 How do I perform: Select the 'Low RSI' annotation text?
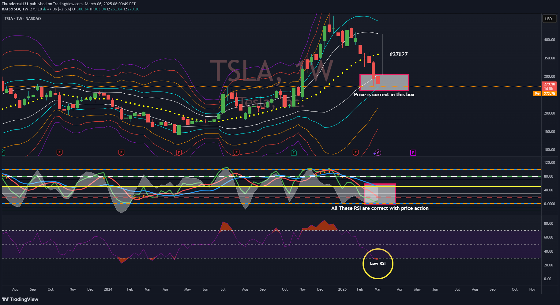pos(378,263)
